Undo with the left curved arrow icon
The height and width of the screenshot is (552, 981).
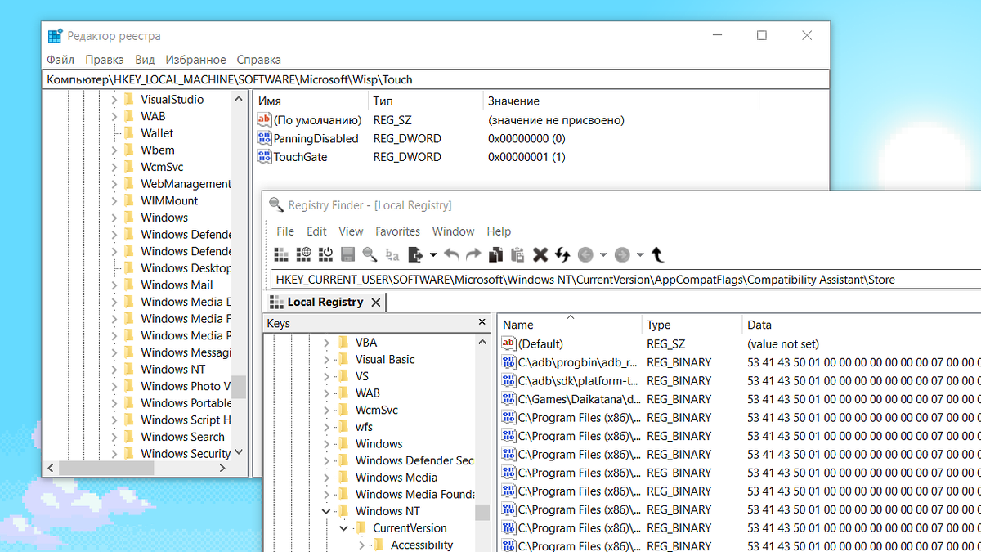[x=451, y=255]
